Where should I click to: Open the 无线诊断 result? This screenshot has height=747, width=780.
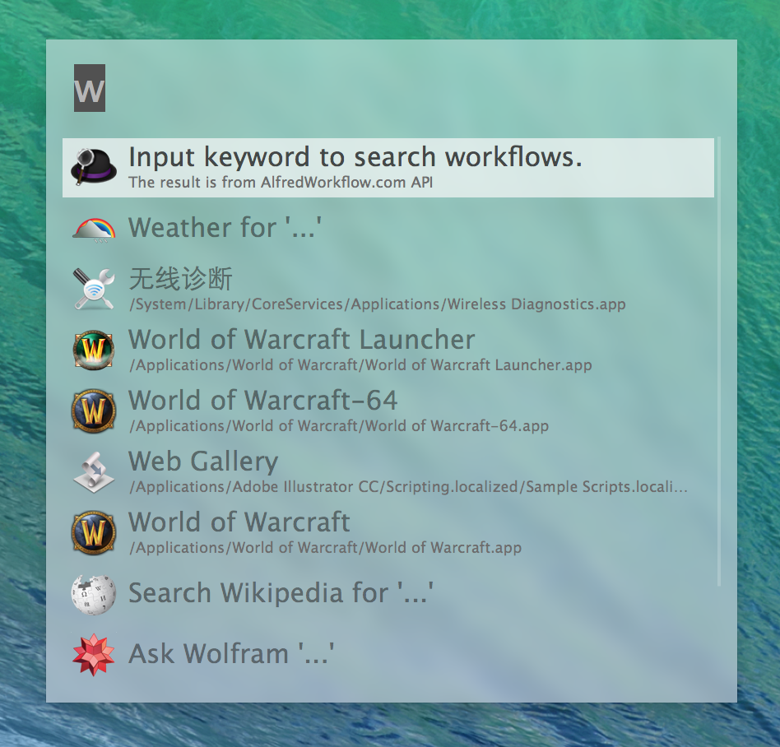point(181,279)
